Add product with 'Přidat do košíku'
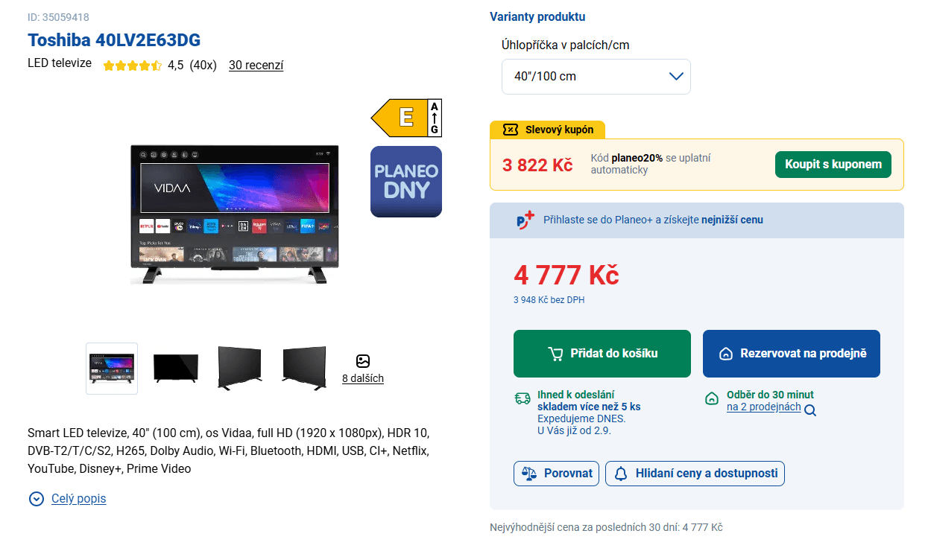Screen dimensions: 928x554 click(602, 354)
